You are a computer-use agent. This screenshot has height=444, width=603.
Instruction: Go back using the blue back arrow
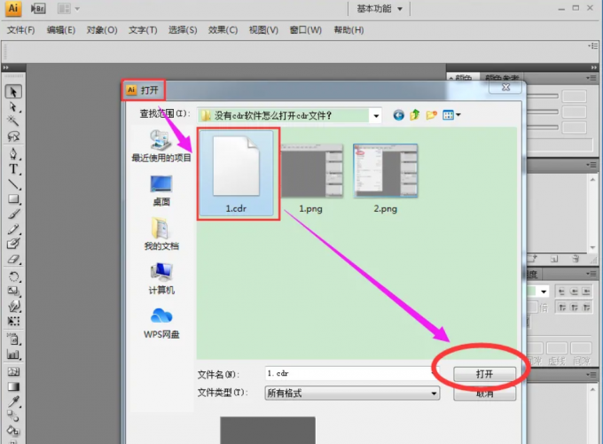(x=398, y=115)
